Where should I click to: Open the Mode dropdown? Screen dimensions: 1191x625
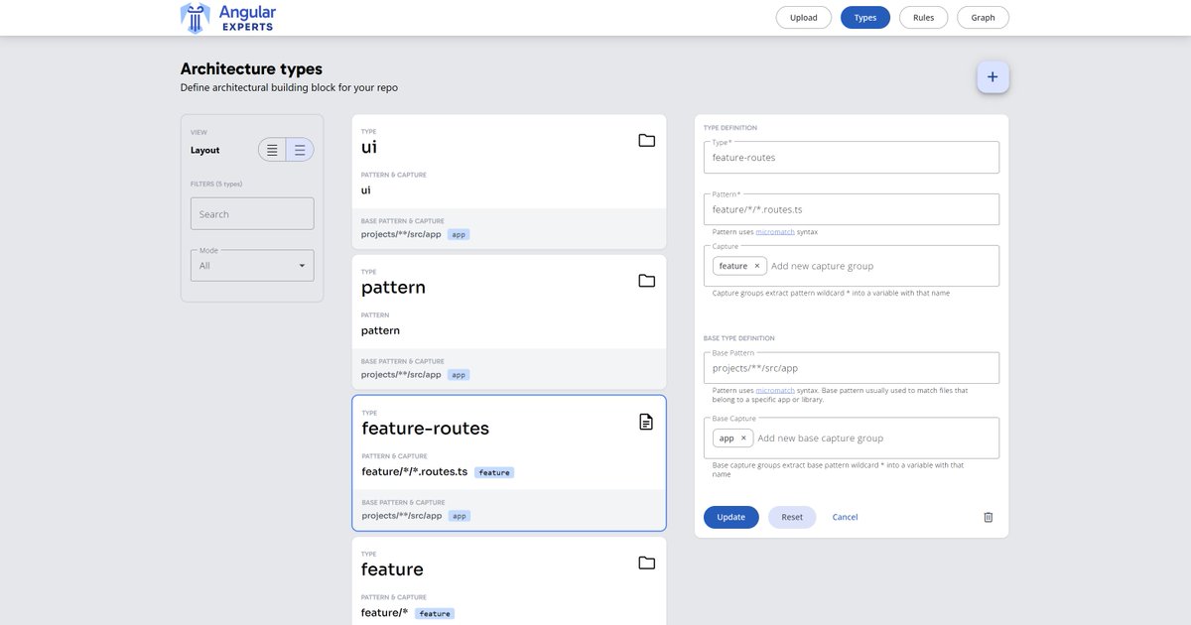[x=252, y=265]
